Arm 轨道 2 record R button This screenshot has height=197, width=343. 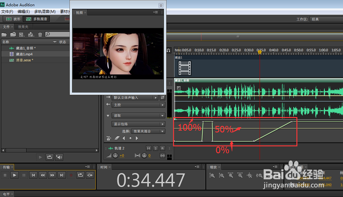click(163, 148)
